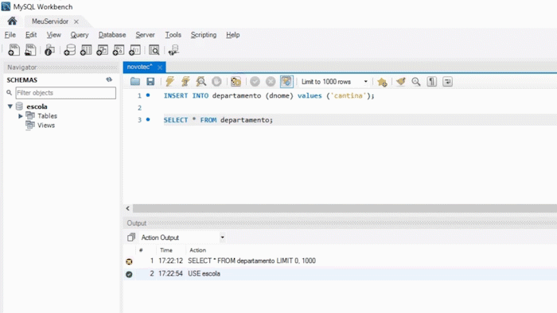Place cursor in SELECT * FROM departamento line

pyautogui.click(x=218, y=120)
